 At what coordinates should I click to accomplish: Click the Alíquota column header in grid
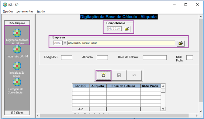(x=98, y=86)
